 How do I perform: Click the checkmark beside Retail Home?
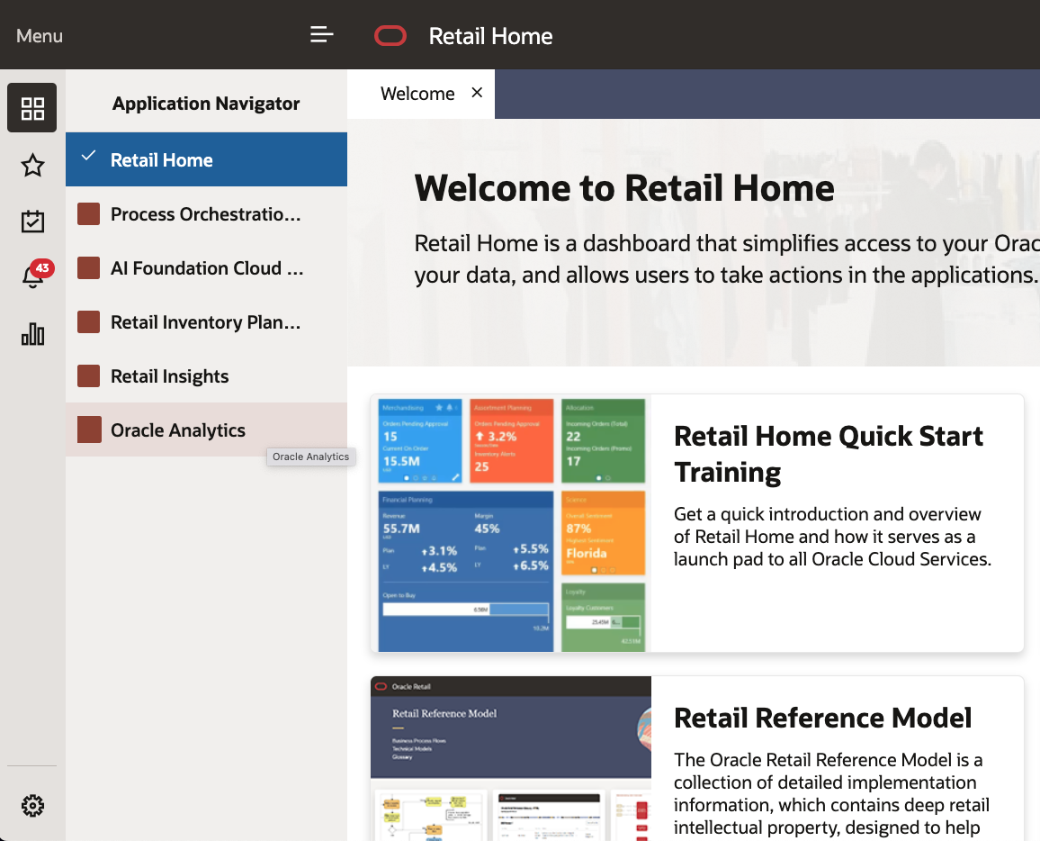[x=88, y=156]
